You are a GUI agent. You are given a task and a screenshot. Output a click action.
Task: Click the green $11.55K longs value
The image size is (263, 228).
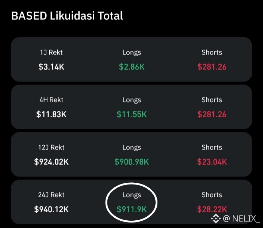[131, 114]
